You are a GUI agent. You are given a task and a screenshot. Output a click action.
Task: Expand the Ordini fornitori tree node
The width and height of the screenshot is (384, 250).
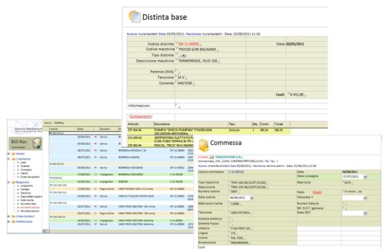pos(9,217)
